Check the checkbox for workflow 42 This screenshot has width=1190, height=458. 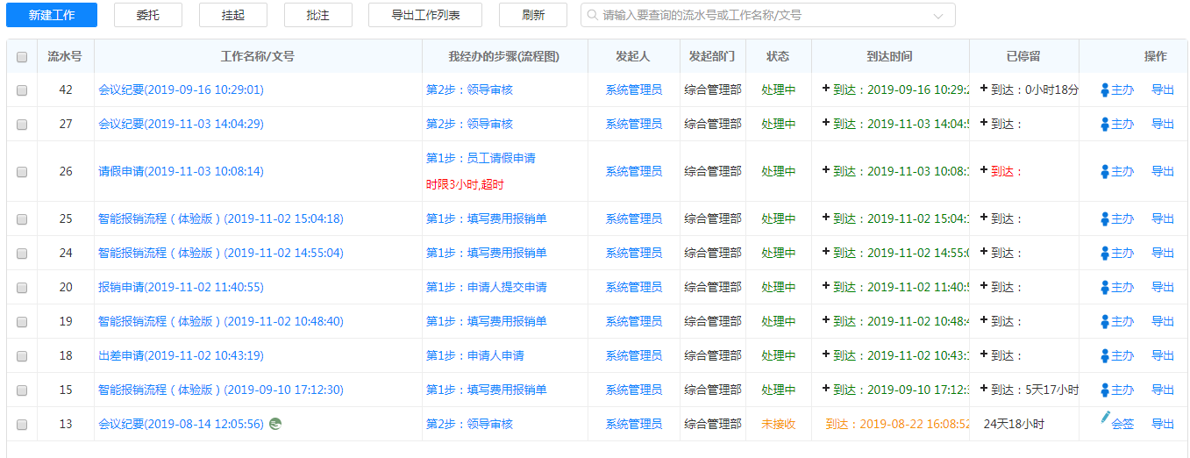(22, 90)
